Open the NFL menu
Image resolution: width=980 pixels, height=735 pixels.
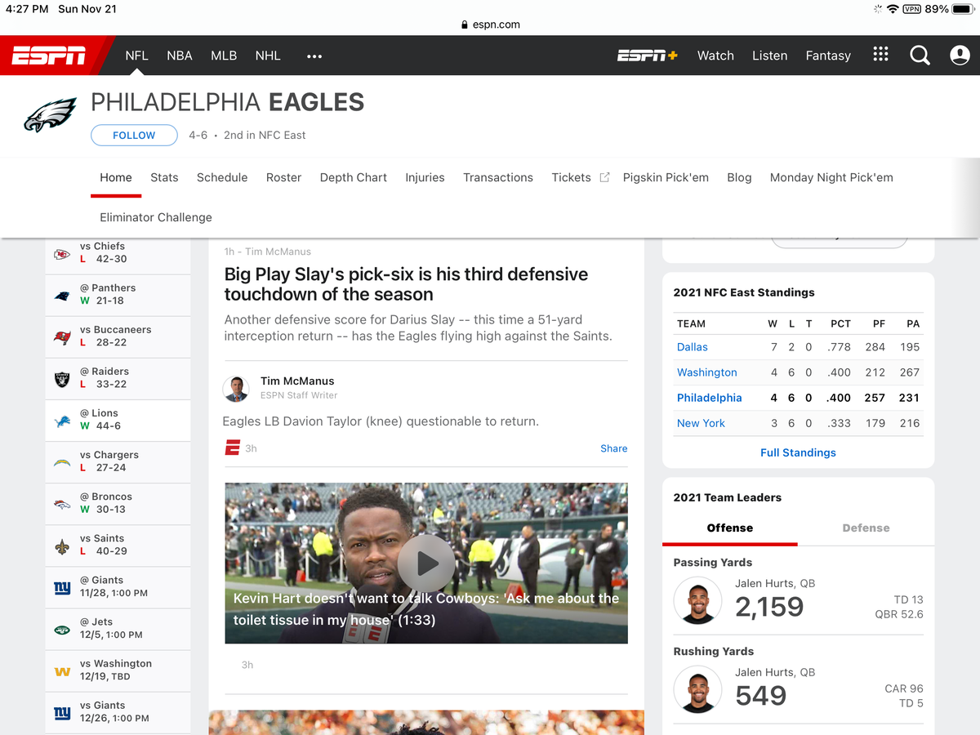[136, 56]
